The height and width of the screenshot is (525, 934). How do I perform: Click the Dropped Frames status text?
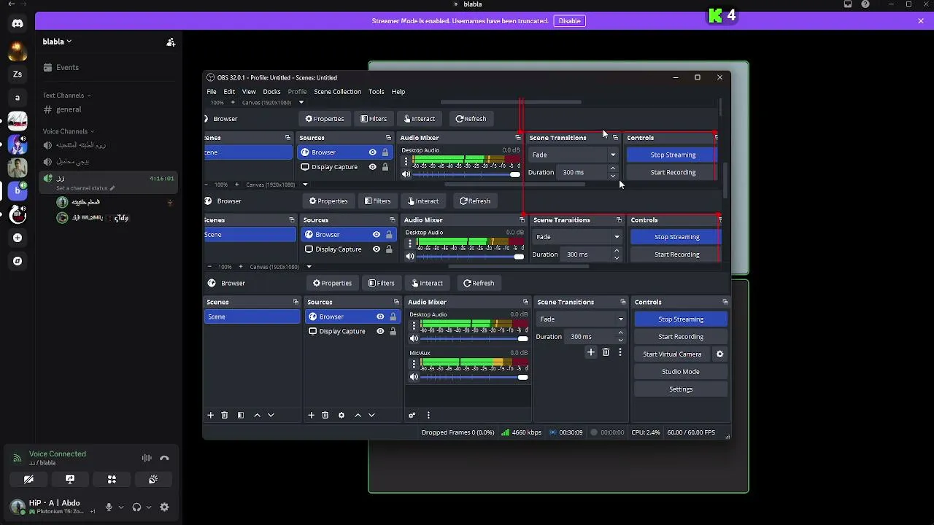coord(458,432)
